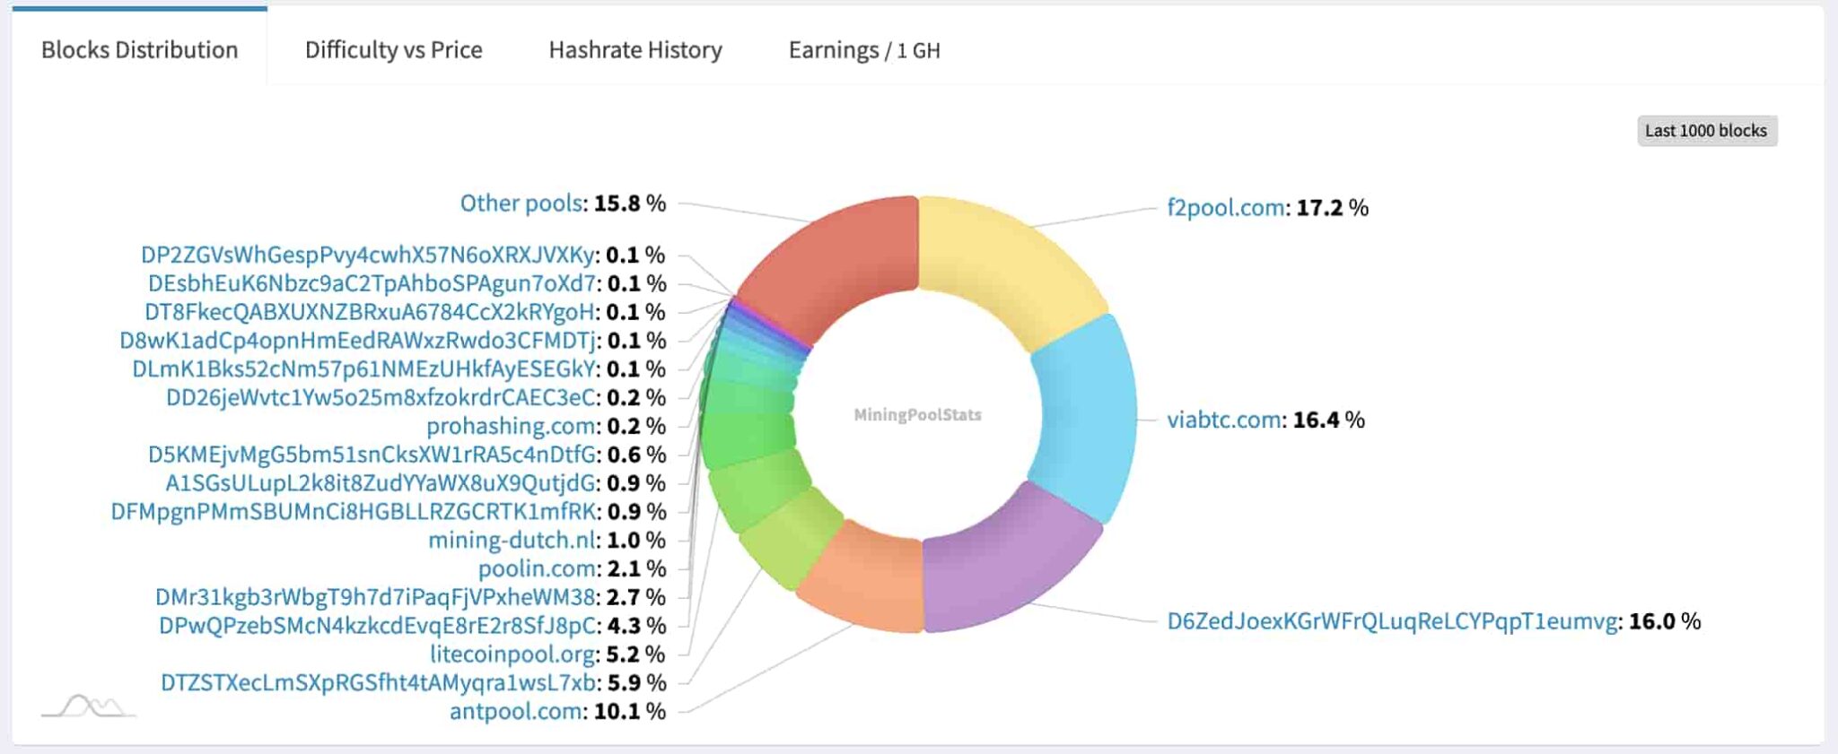Open the D8wK1adCp4opnHmEedRAWxzRwdo3CFMDTj address link
The height and width of the screenshot is (754, 1838).
tap(357, 341)
